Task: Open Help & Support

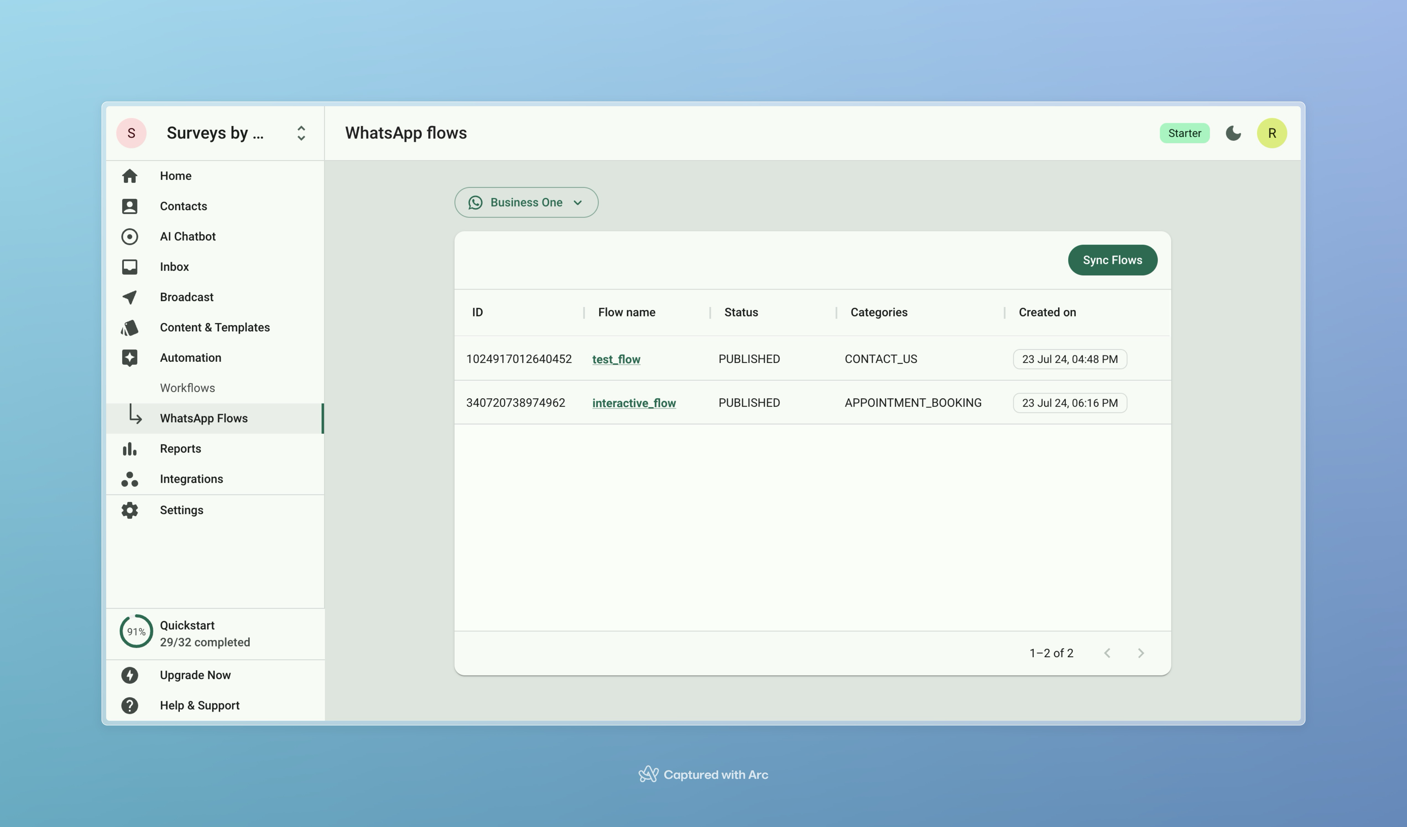Action: click(215, 705)
